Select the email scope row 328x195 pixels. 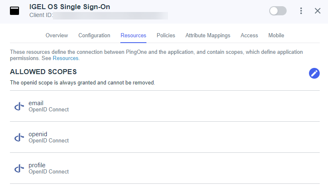[164, 106]
